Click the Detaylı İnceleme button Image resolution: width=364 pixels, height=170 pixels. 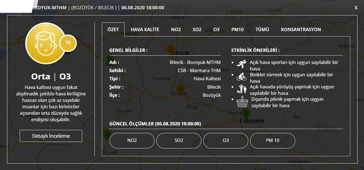click(51, 136)
